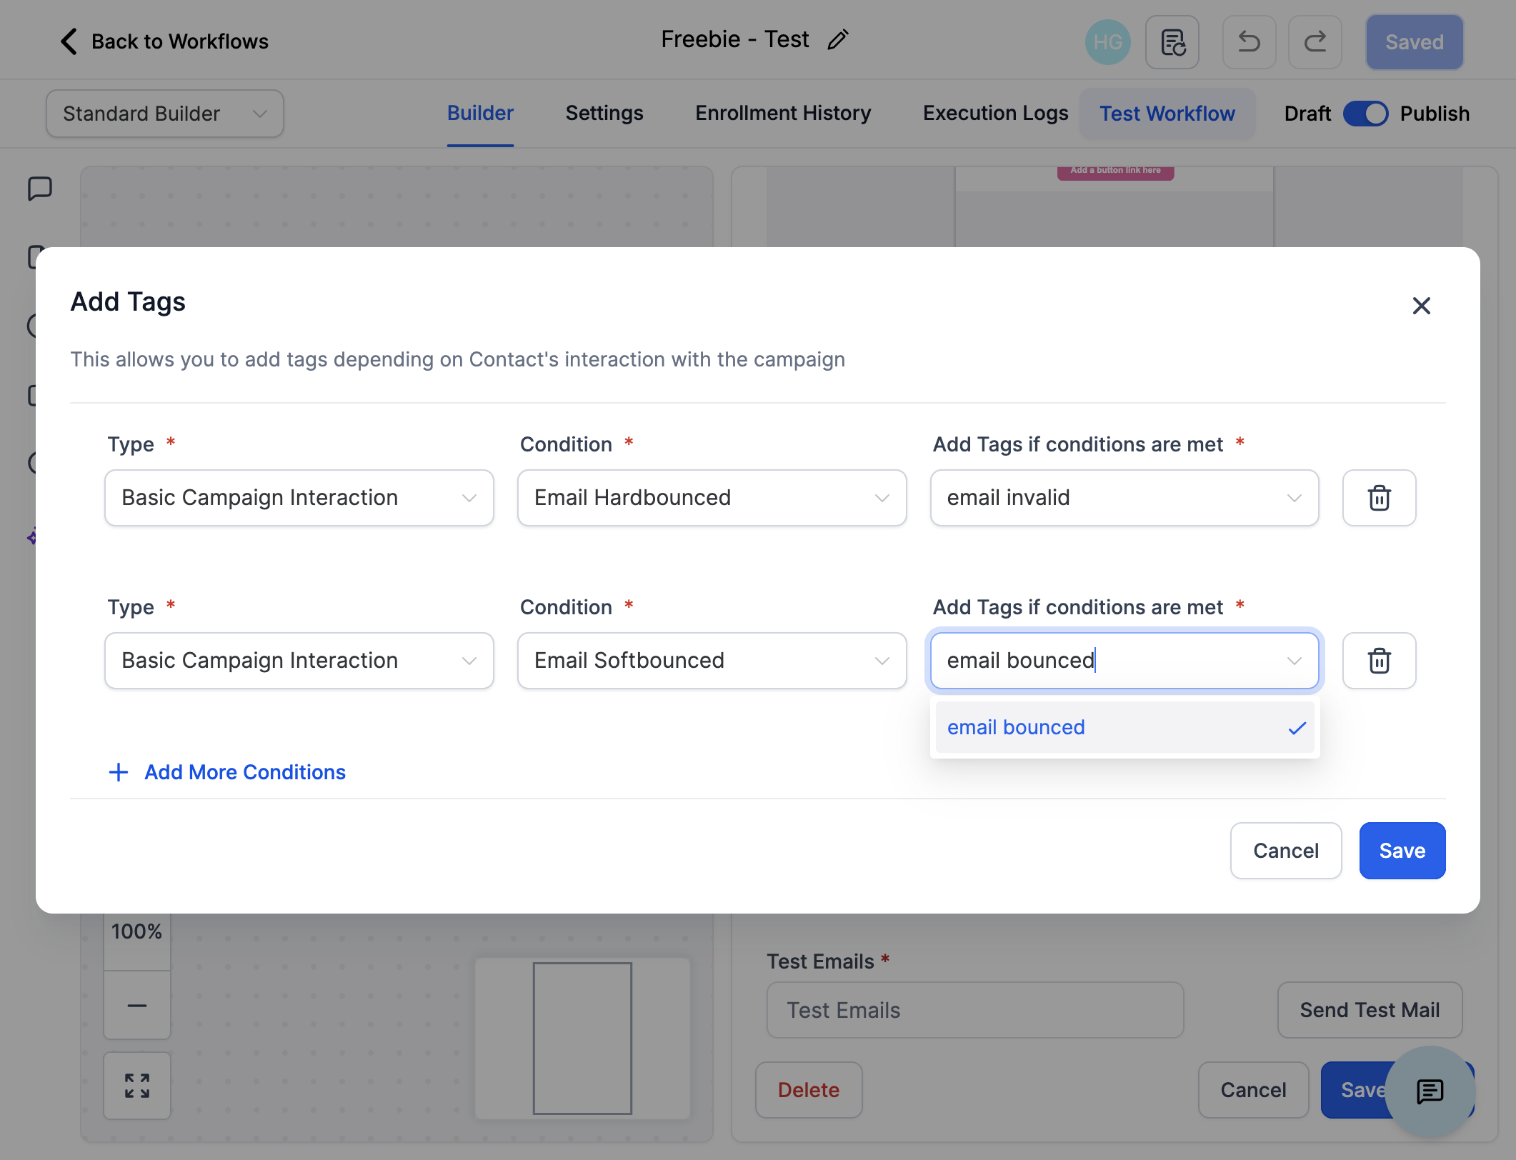Image resolution: width=1516 pixels, height=1160 pixels.
Task: Click Send Test Mail button
Action: (x=1370, y=1010)
